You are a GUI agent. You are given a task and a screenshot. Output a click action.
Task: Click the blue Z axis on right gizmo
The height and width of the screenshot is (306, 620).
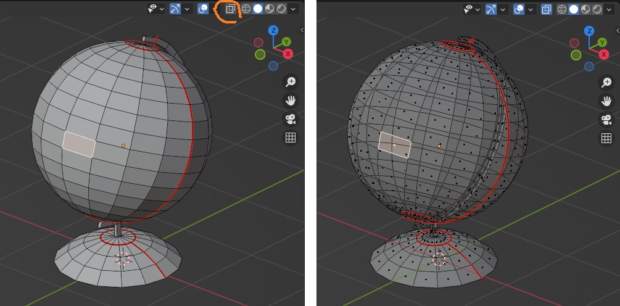(590, 30)
